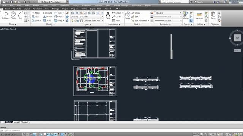Click Edit Attributes in Block panel

coord(139,20)
